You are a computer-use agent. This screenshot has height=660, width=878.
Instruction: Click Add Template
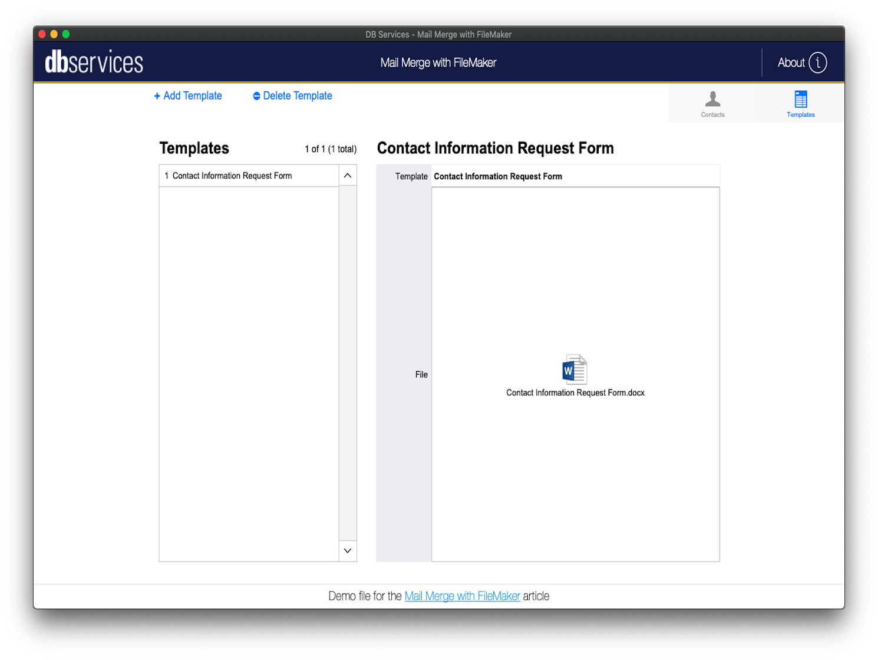[188, 95]
